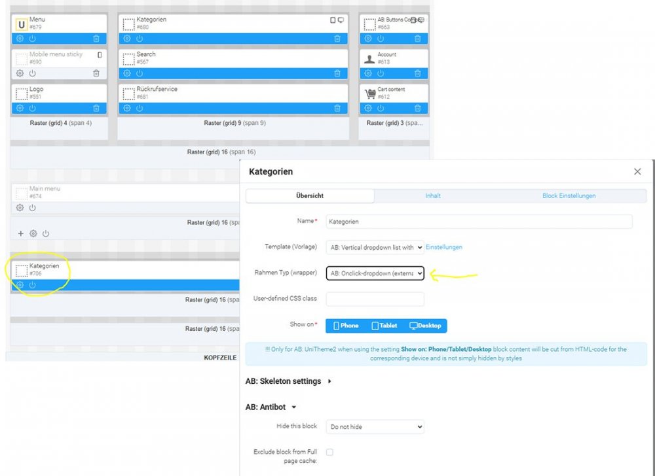The height and width of the screenshot is (476, 655).
Task: Delete the Account block #613
Action: 420,73
